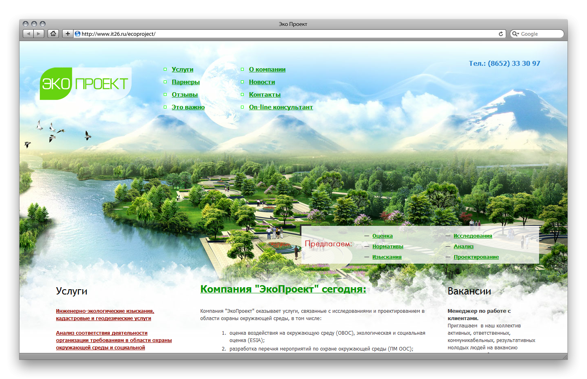Image resolution: width=587 pixels, height=379 pixels.
Task: Open the Это важно navigation link
Action: point(188,107)
